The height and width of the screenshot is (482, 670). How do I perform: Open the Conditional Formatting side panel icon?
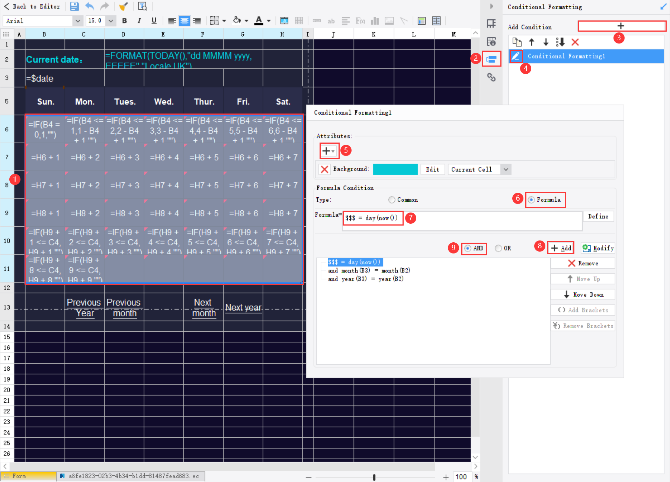(491, 59)
